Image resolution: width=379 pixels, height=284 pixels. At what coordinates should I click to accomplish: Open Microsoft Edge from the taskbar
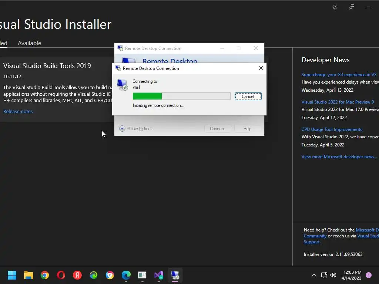126,275
